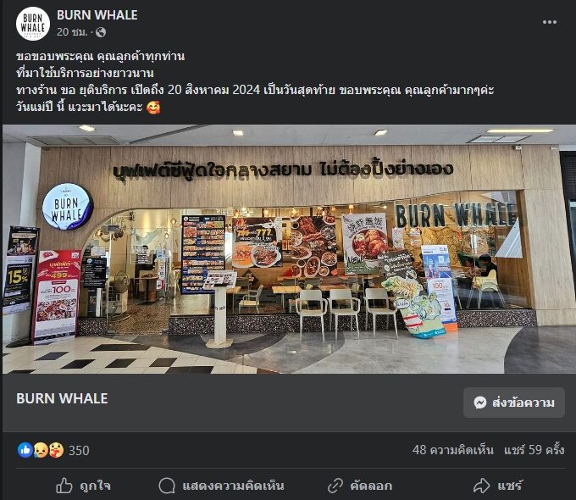
Task: Click the care reaction emoji
Action: [56, 450]
